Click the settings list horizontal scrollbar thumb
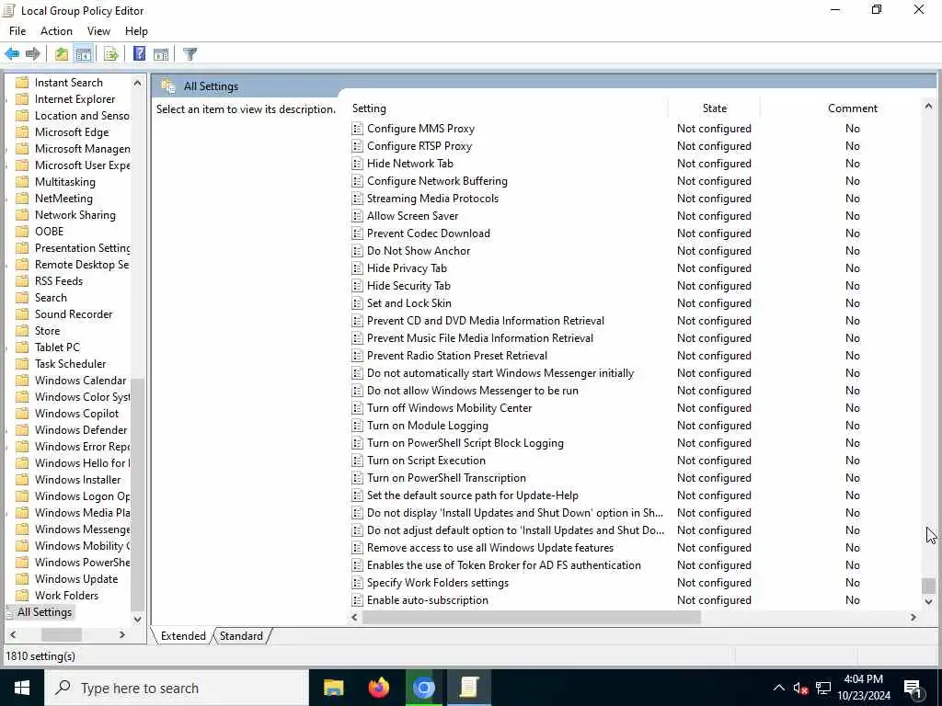 pyautogui.click(x=531, y=617)
